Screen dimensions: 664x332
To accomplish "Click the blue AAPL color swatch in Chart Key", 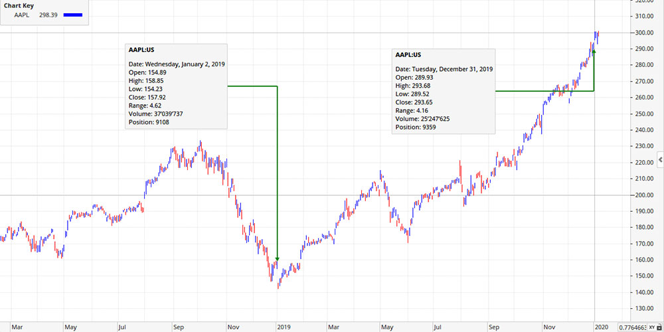I will (74, 15).
